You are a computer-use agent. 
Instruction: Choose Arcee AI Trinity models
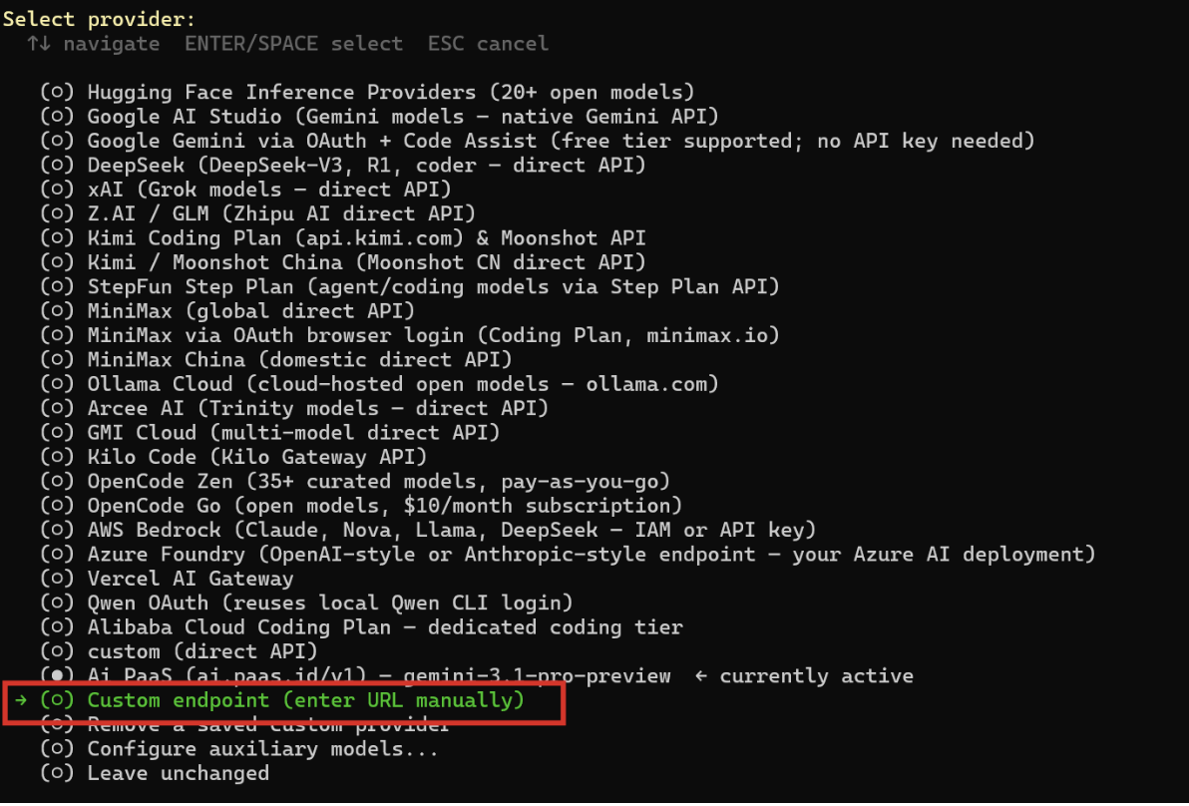[x=294, y=409]
